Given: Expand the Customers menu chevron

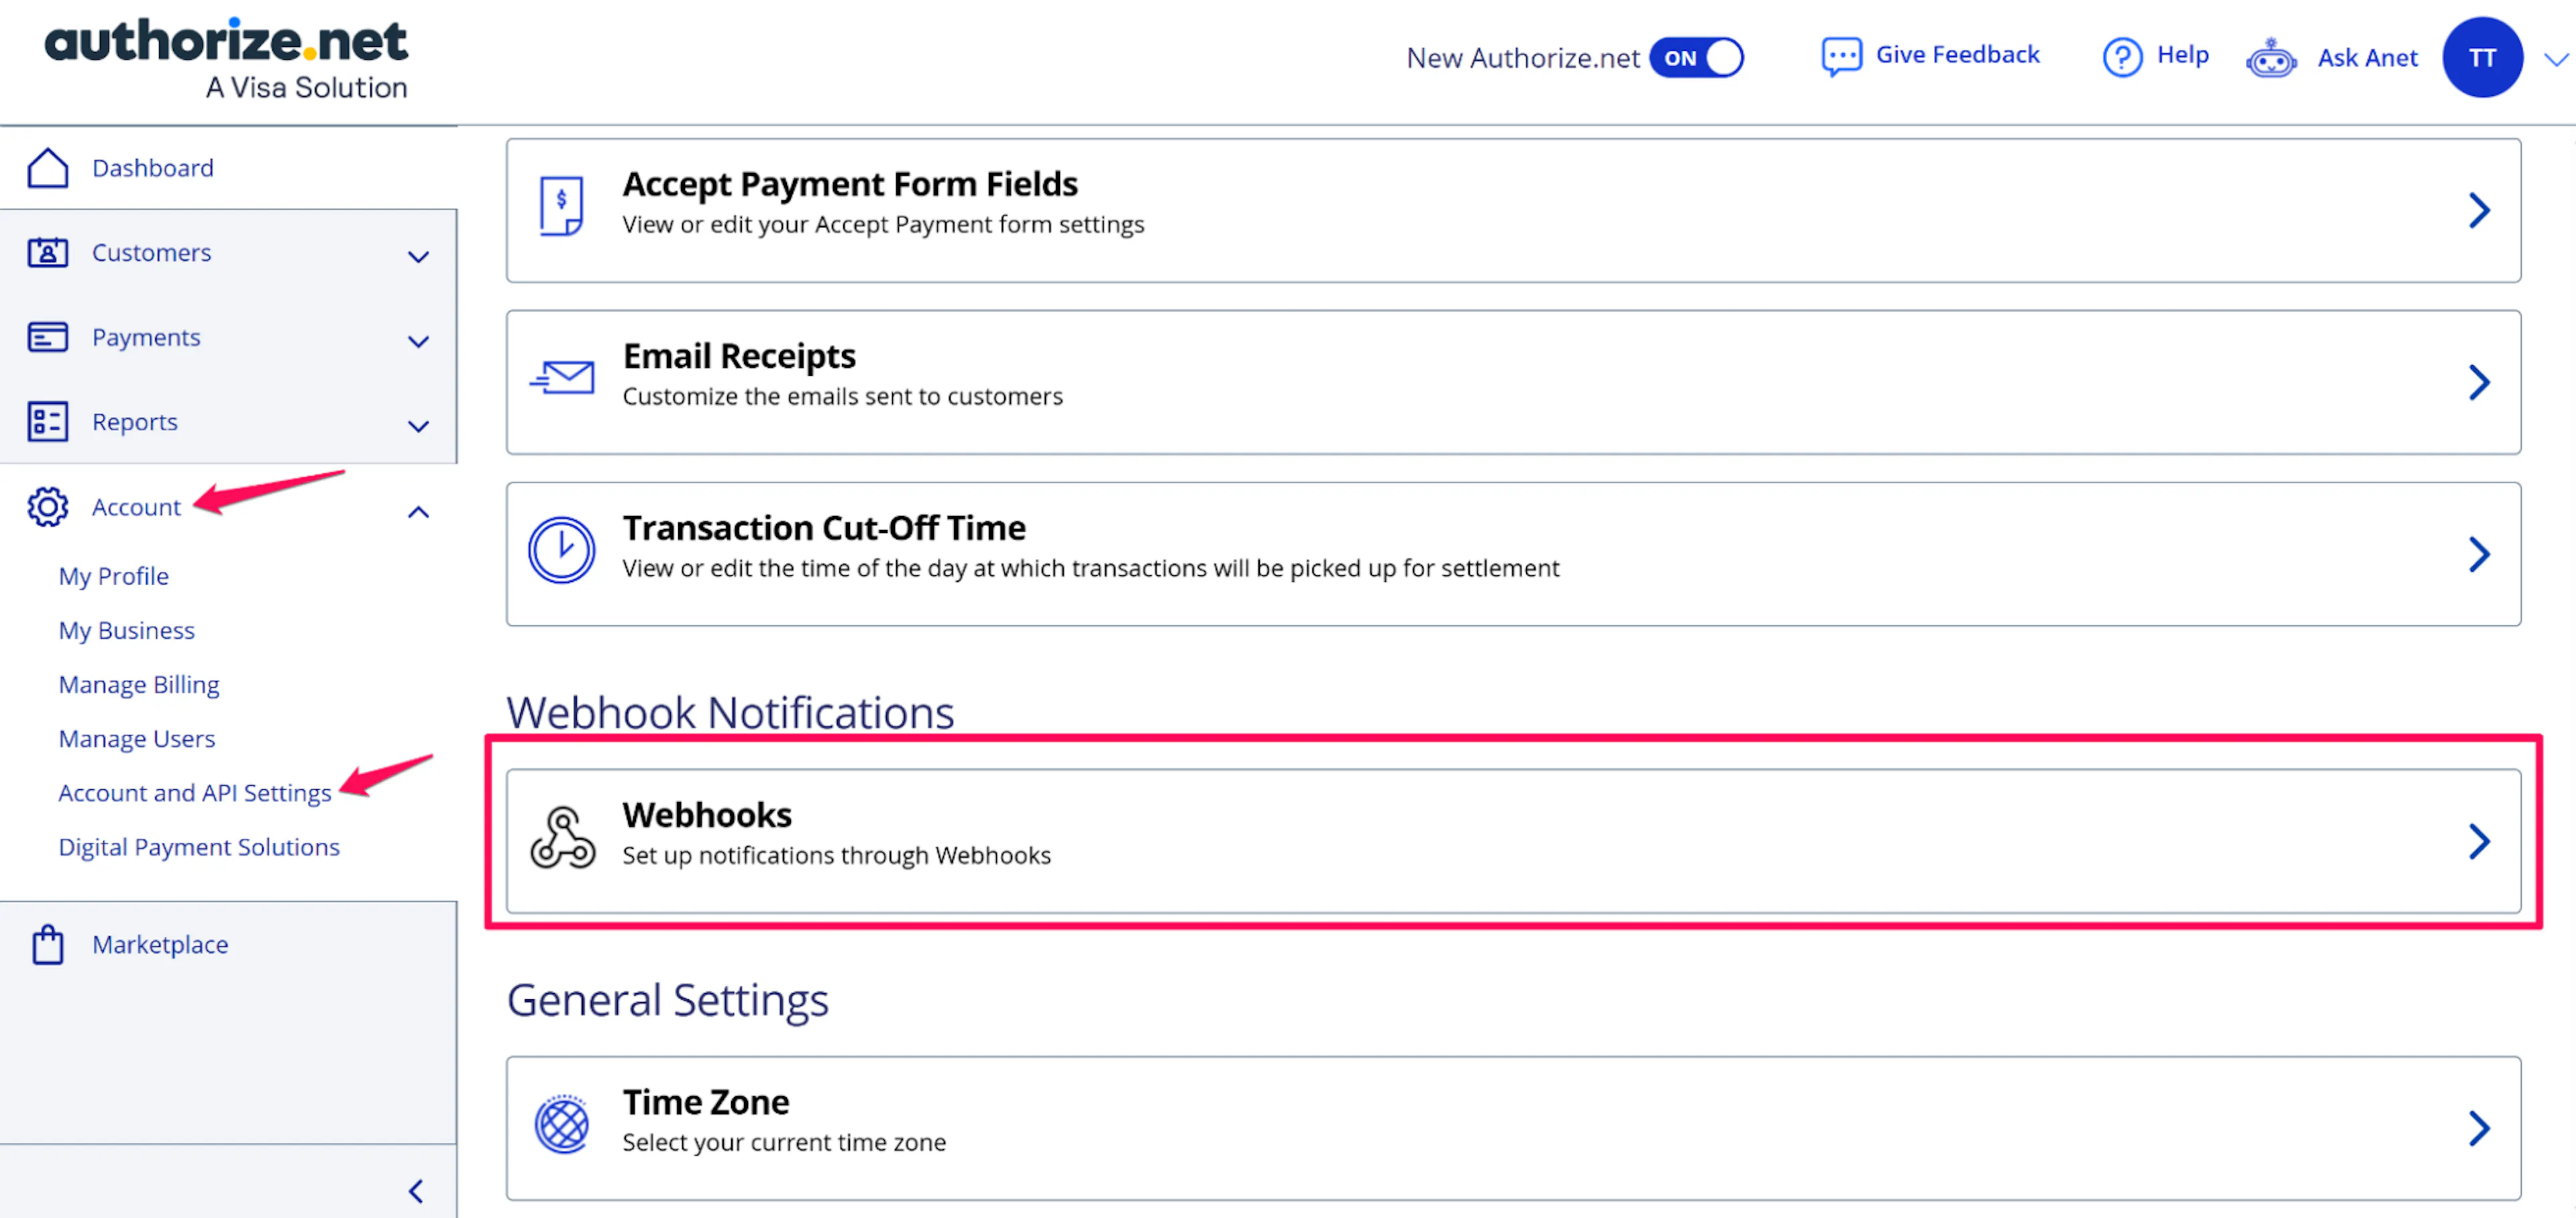Looking at the screenshot, I should [x=418, y=256].
